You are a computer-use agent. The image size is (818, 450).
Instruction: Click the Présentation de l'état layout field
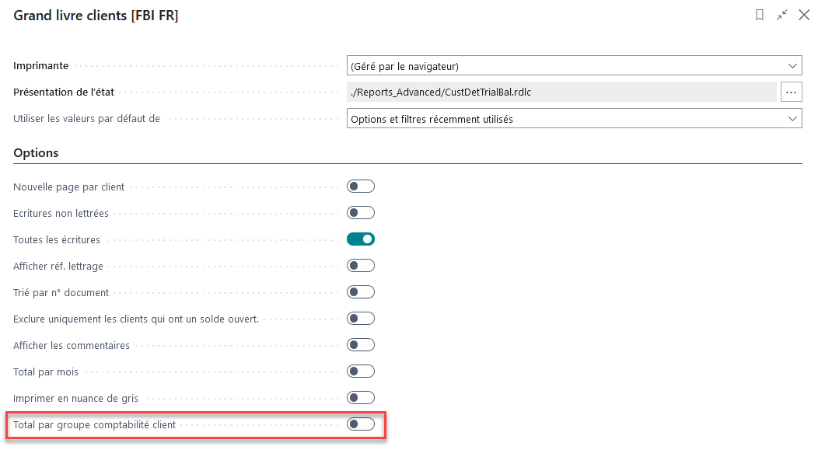pyautogui.click(x=561, y=92)
